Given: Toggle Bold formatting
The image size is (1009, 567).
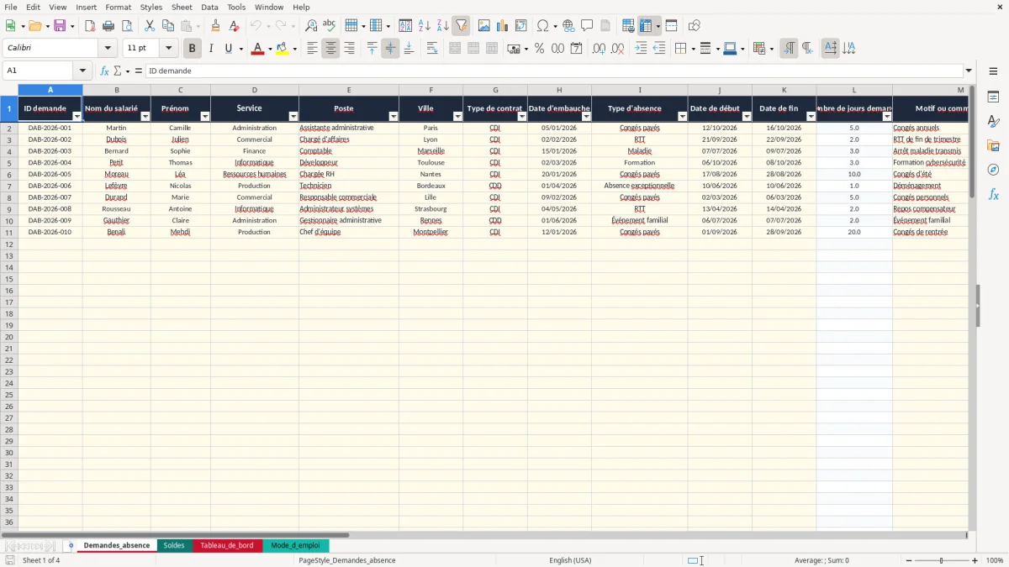Looking at the screenshot, I should tap(192, 49).
